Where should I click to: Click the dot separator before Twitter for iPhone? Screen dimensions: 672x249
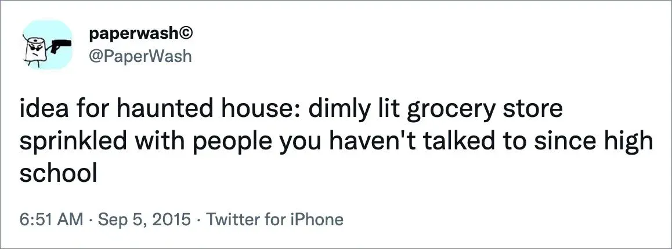[199, 220]
